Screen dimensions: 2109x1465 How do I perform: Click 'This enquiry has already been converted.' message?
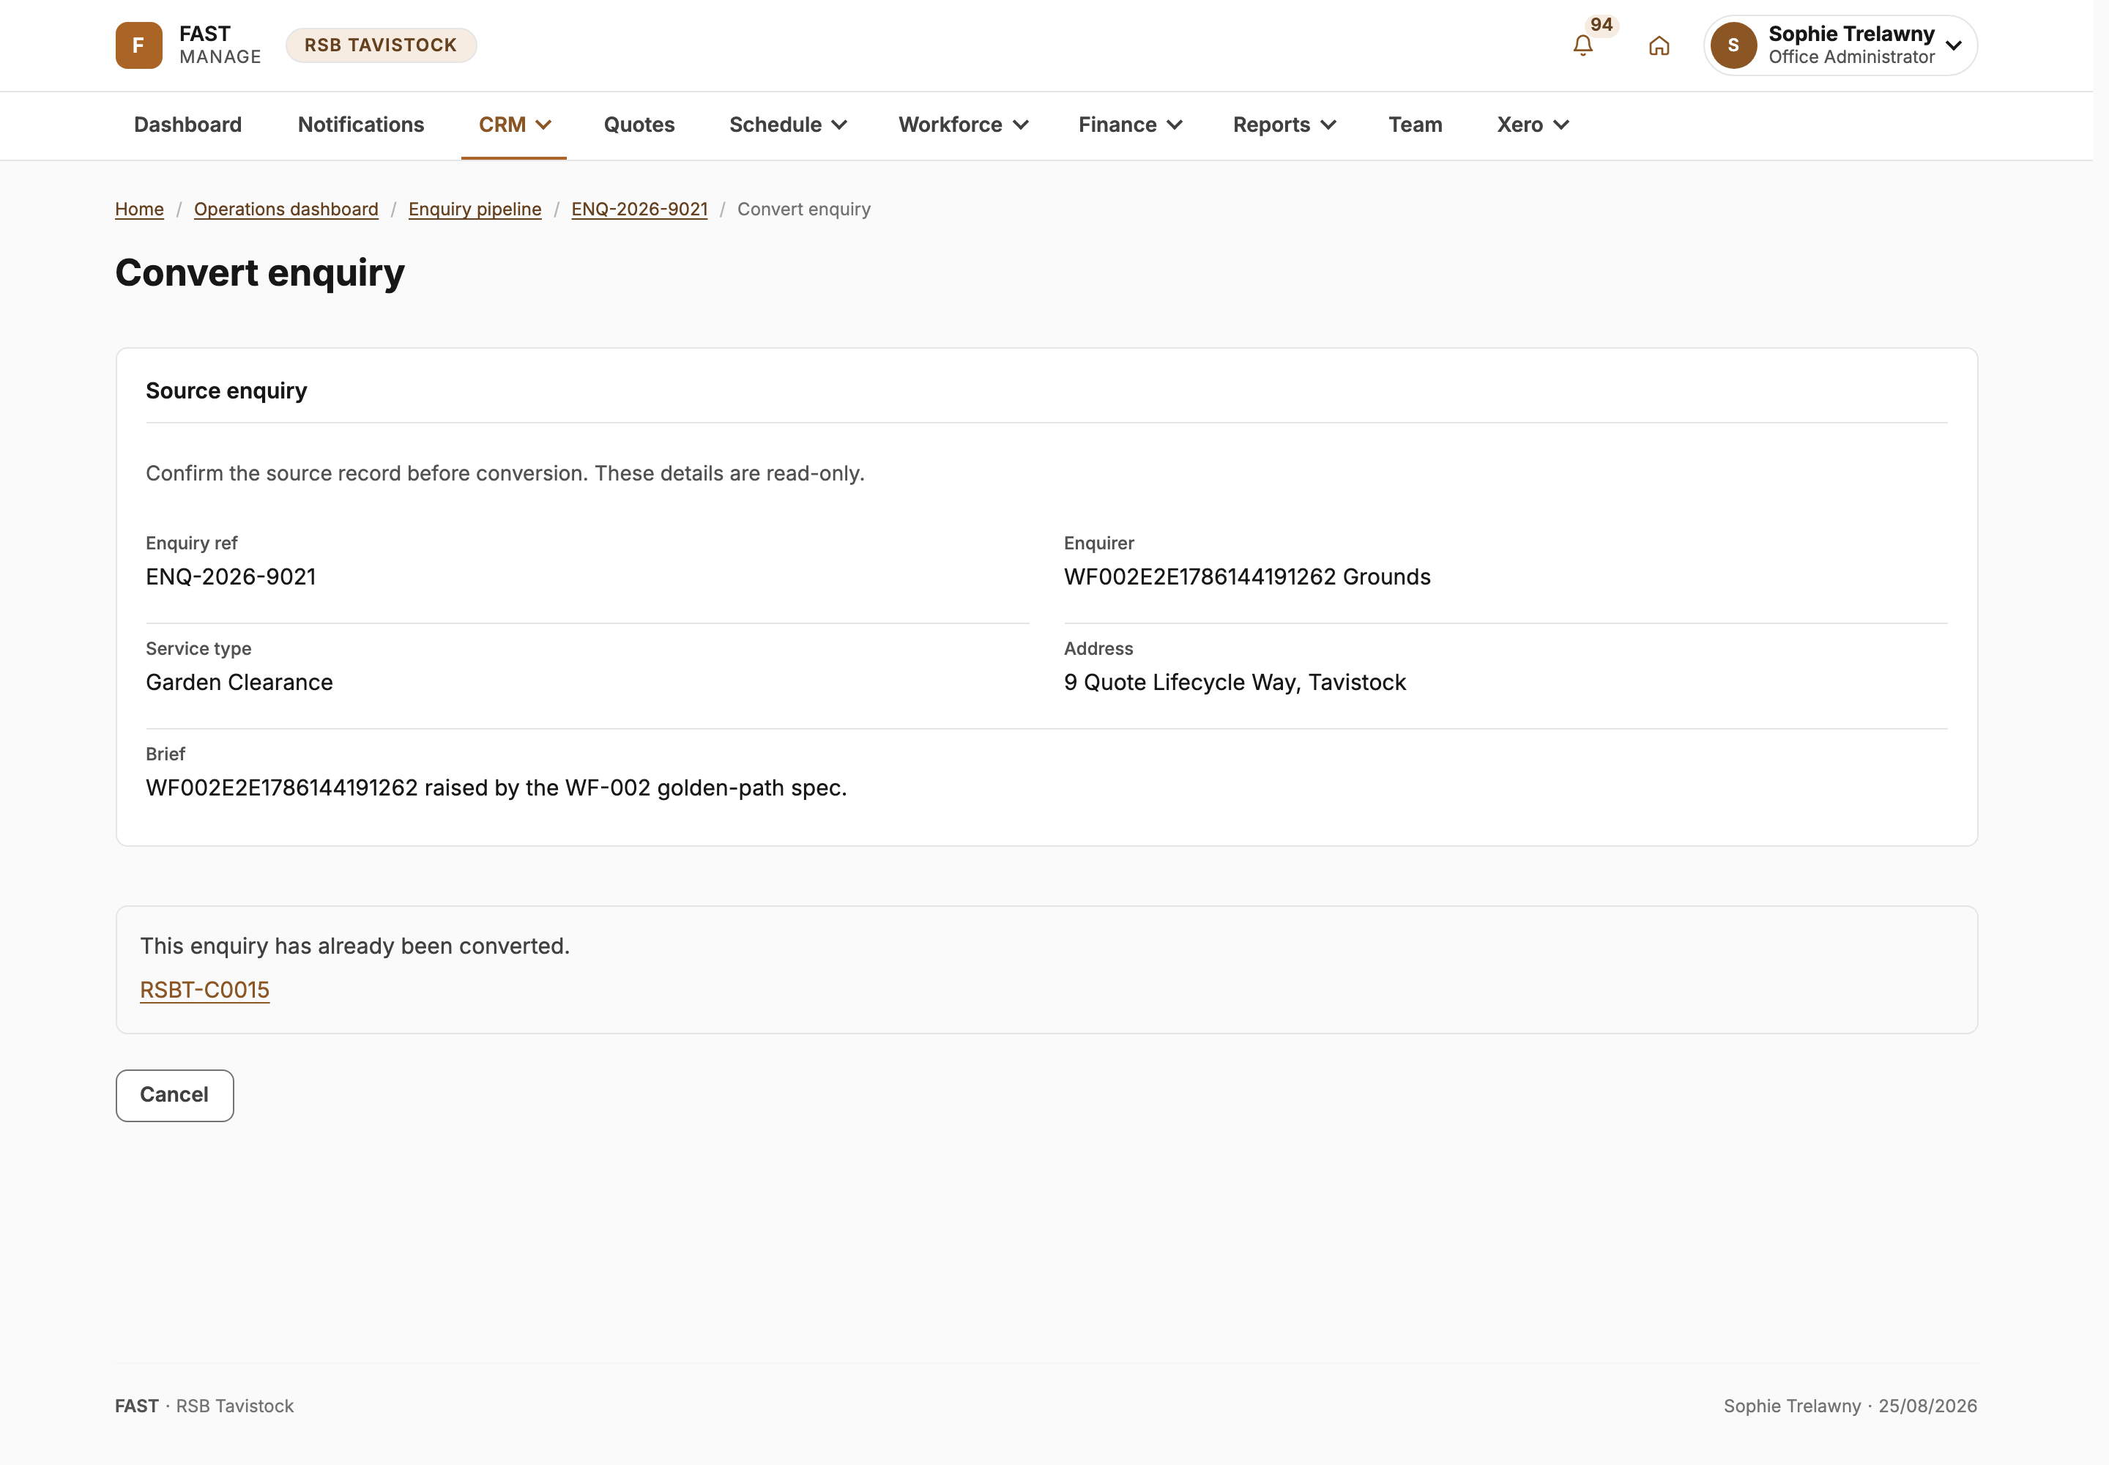354,946
